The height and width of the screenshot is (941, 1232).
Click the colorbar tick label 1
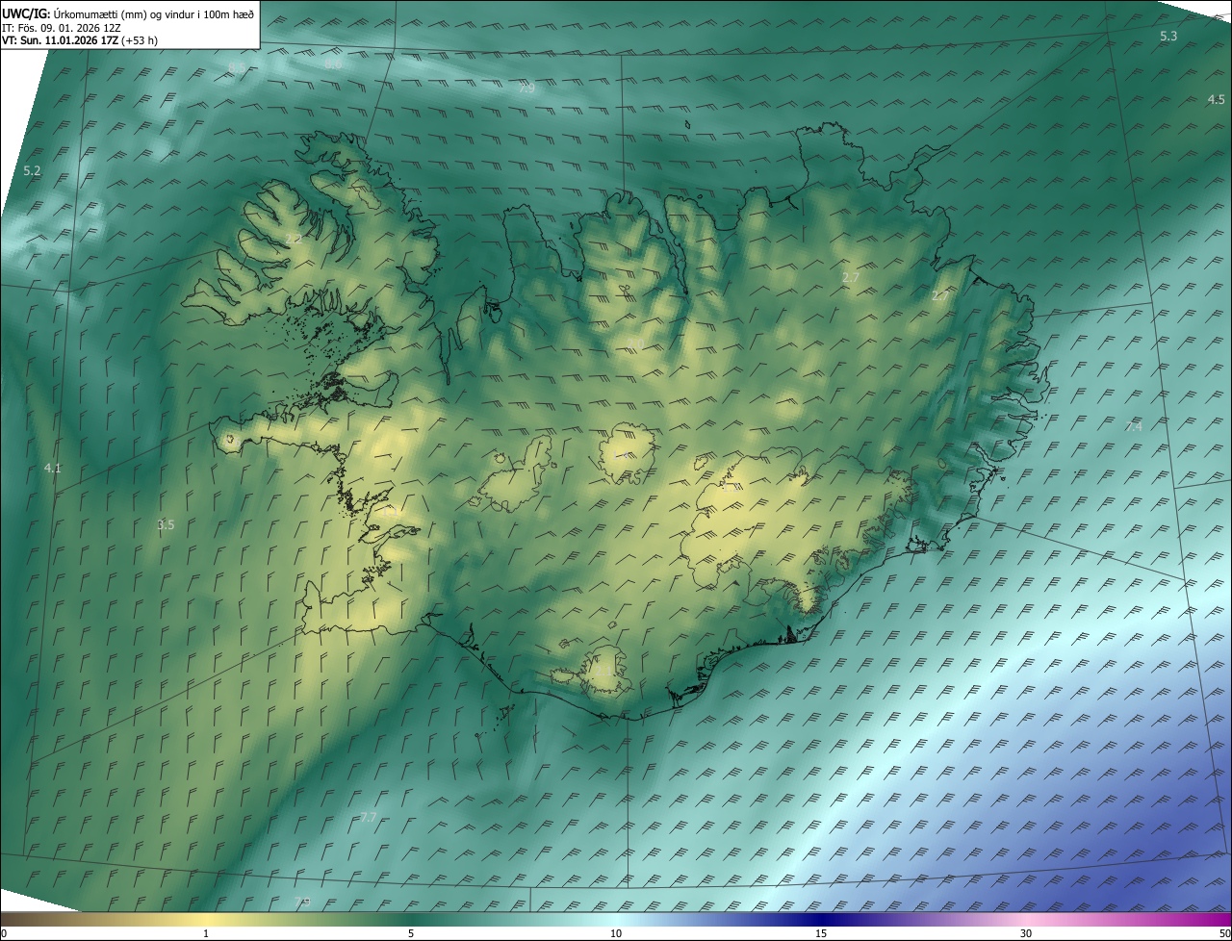click(x=206, y=934)
